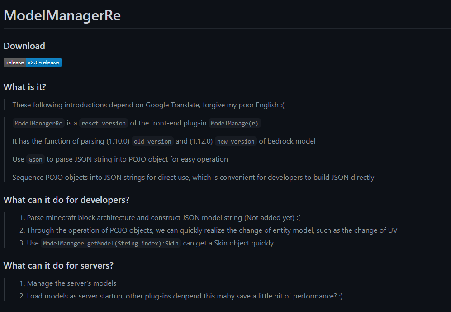Click the v2.6-release version badge
451x312 pixels.
pos(43,62)
